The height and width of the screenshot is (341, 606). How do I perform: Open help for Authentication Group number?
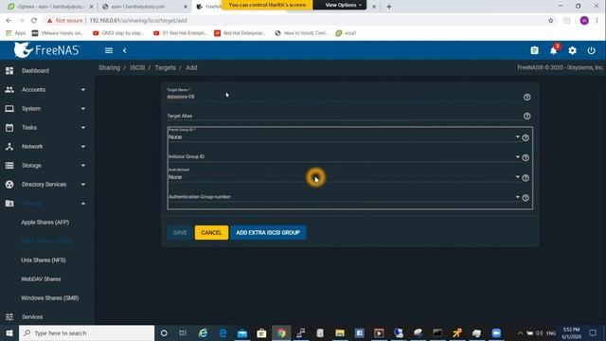[526, 198]
